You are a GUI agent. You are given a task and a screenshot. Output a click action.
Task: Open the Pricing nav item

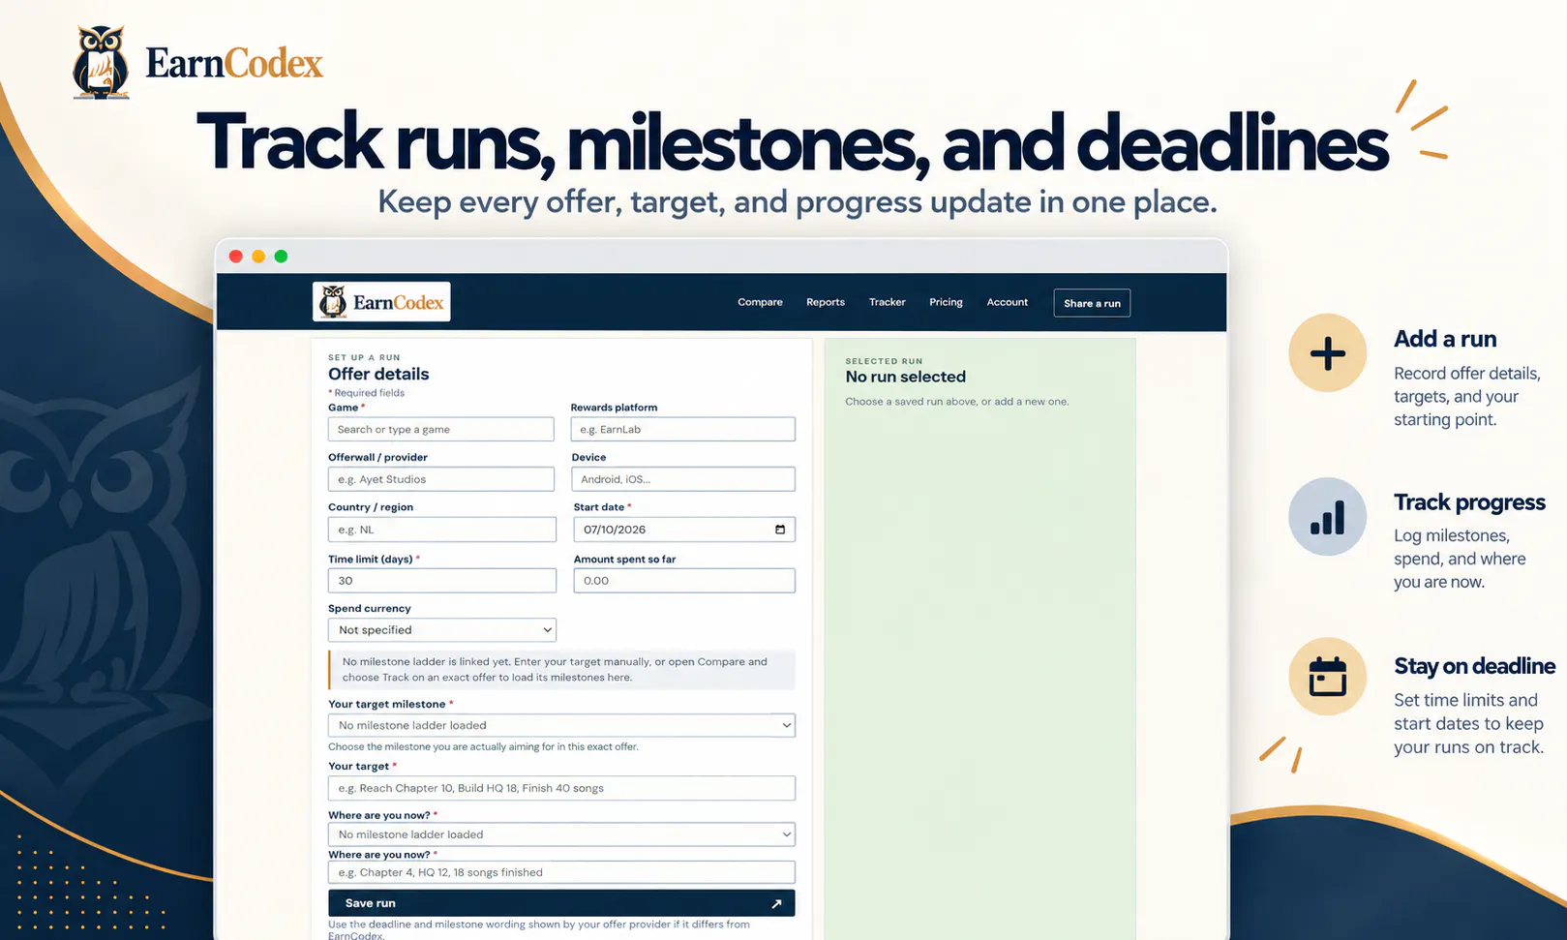[x=946, y=302]
